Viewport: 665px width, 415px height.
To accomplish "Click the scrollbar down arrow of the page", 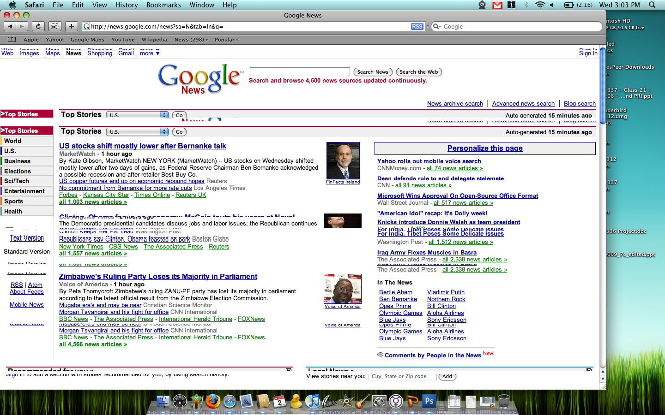I will (603, 379).
